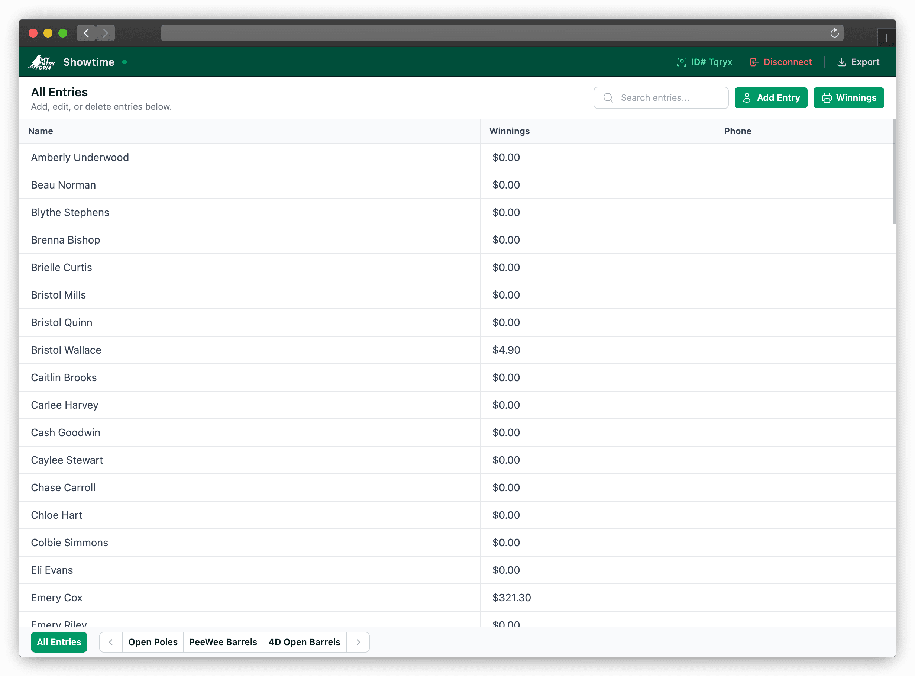Go back with browser back arrow
The image size is (915, 676).
coord(86,33)
